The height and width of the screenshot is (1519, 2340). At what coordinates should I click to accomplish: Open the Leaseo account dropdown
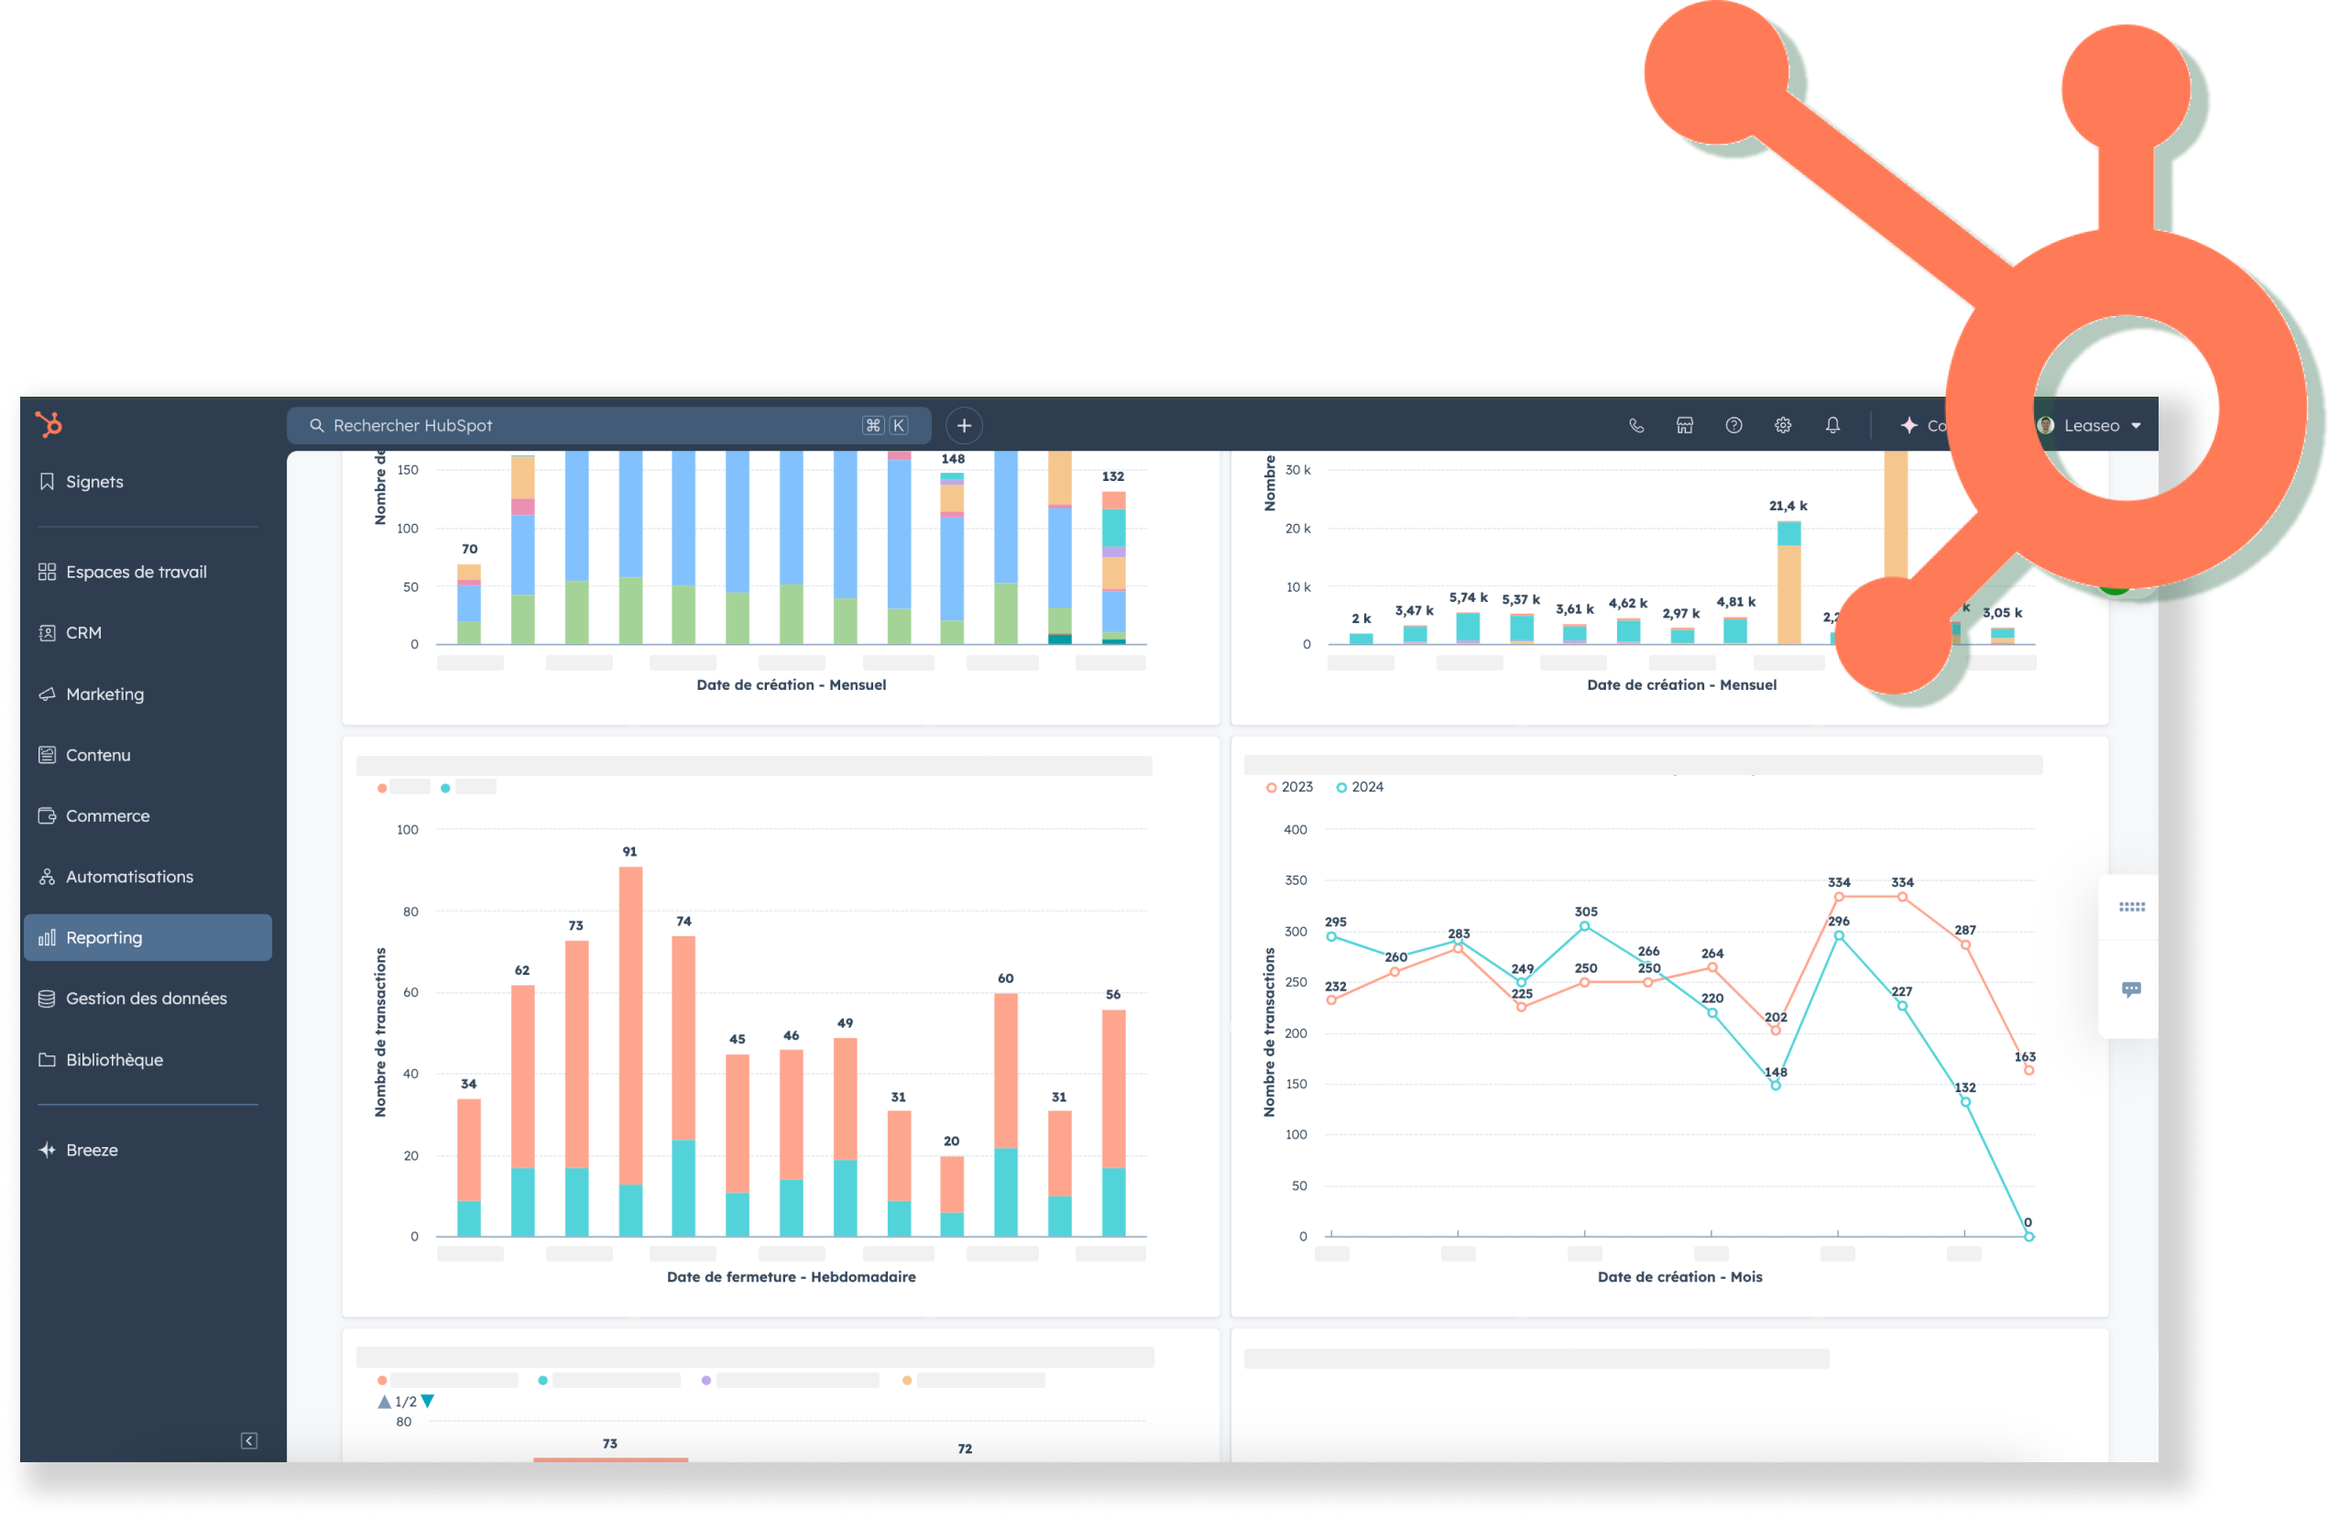(2089, 426)
